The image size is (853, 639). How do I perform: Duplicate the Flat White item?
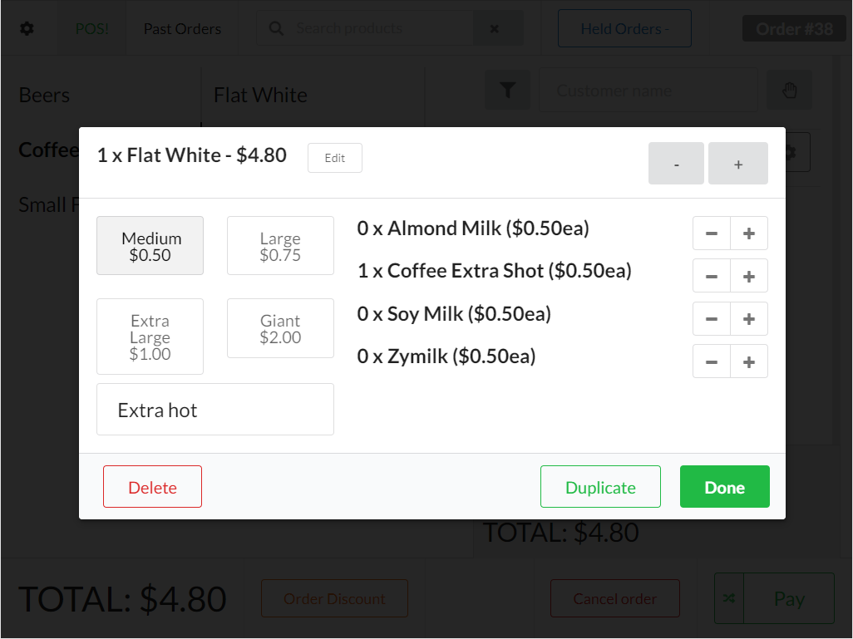point(600,487)
